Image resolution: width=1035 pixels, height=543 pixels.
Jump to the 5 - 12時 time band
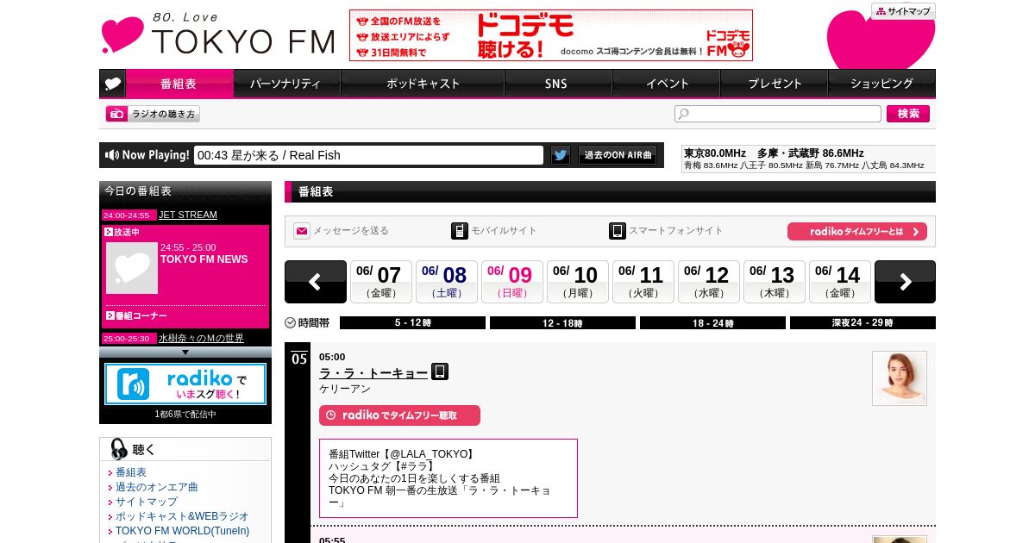click(x=412, y=323)
